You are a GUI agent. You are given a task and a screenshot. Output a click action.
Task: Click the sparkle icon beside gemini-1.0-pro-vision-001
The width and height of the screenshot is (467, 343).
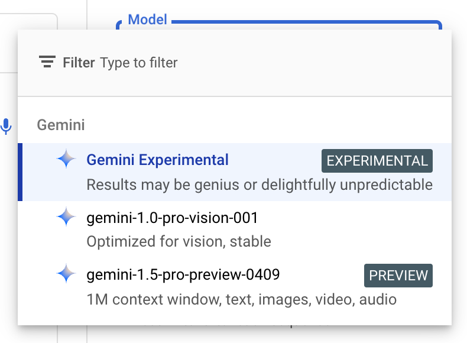pos(66,216)
